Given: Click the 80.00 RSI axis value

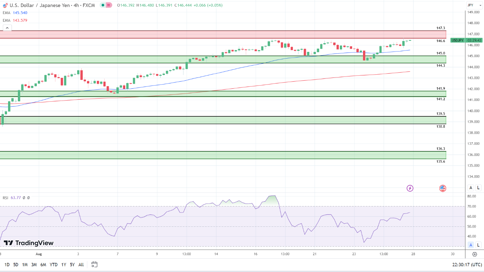Looking at the screenshot, I should point(472,196).
